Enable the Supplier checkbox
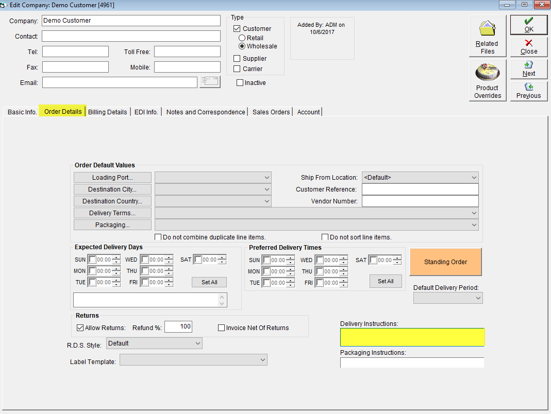 (x=237, y=58)
